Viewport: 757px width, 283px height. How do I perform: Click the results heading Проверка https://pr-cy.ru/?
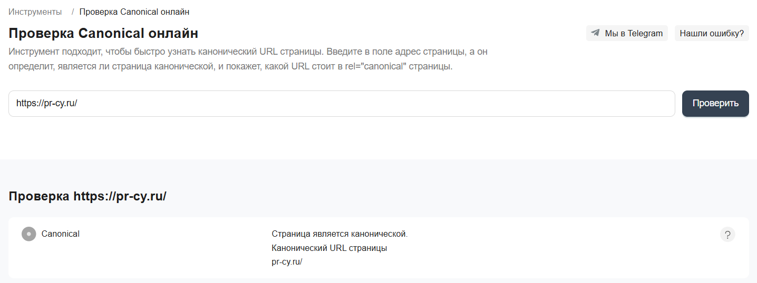pos(88,197)
